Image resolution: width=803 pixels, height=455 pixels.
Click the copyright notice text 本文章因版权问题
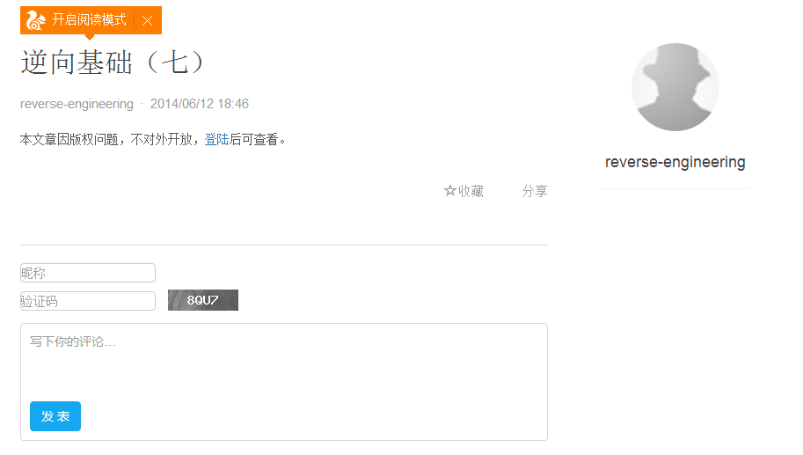(69, 139)
